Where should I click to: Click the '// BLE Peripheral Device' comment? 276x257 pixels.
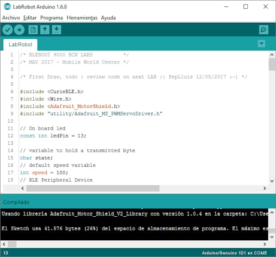[x=56, y=180]
